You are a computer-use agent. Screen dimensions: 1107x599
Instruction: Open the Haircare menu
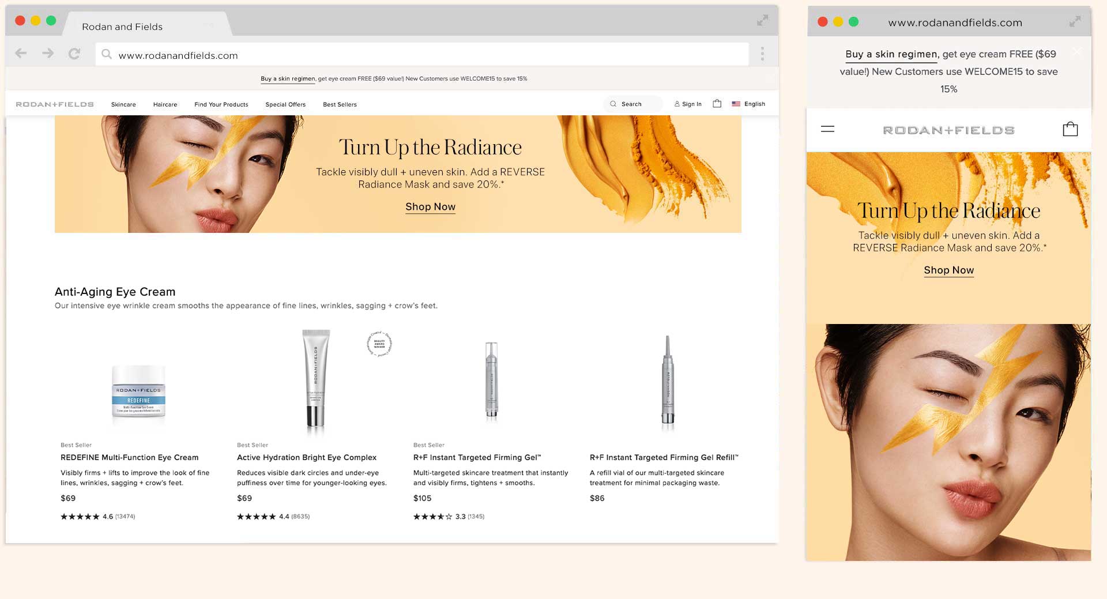click(x=165, y=105)
